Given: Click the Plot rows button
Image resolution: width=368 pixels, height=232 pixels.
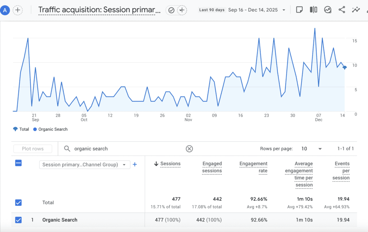Looking at the screenshot, I should pos(33,149).
